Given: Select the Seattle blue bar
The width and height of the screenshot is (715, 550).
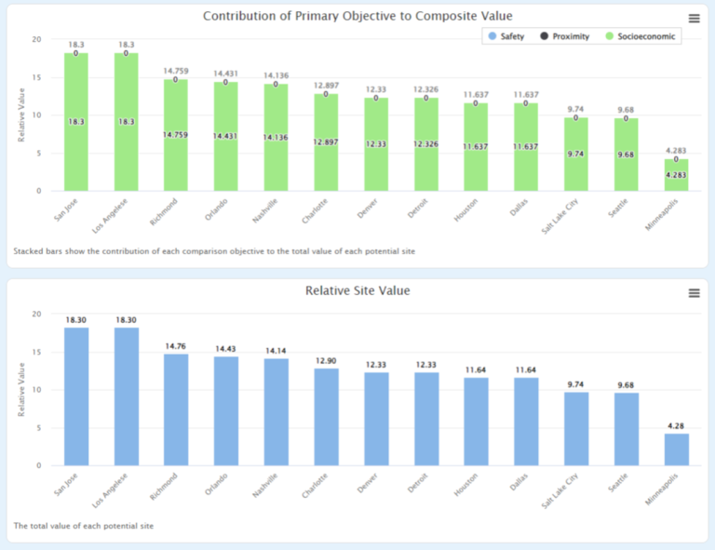Looking at the screenshot, I should (627, 428).
